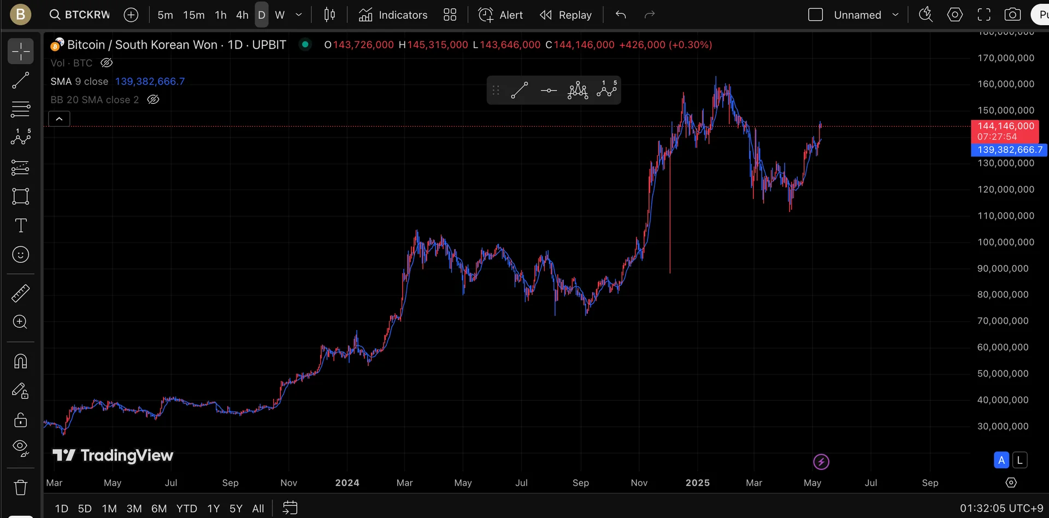This screenshot has height=518, width=1049.
Task: Open the Indicators dialog
Action: tap(393, 15)
